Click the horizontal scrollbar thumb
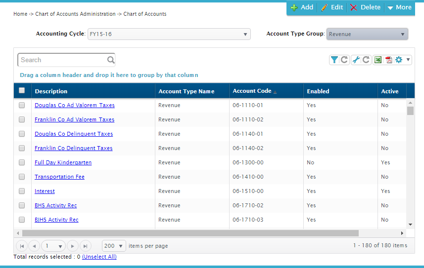 click(x=190, y=233)
